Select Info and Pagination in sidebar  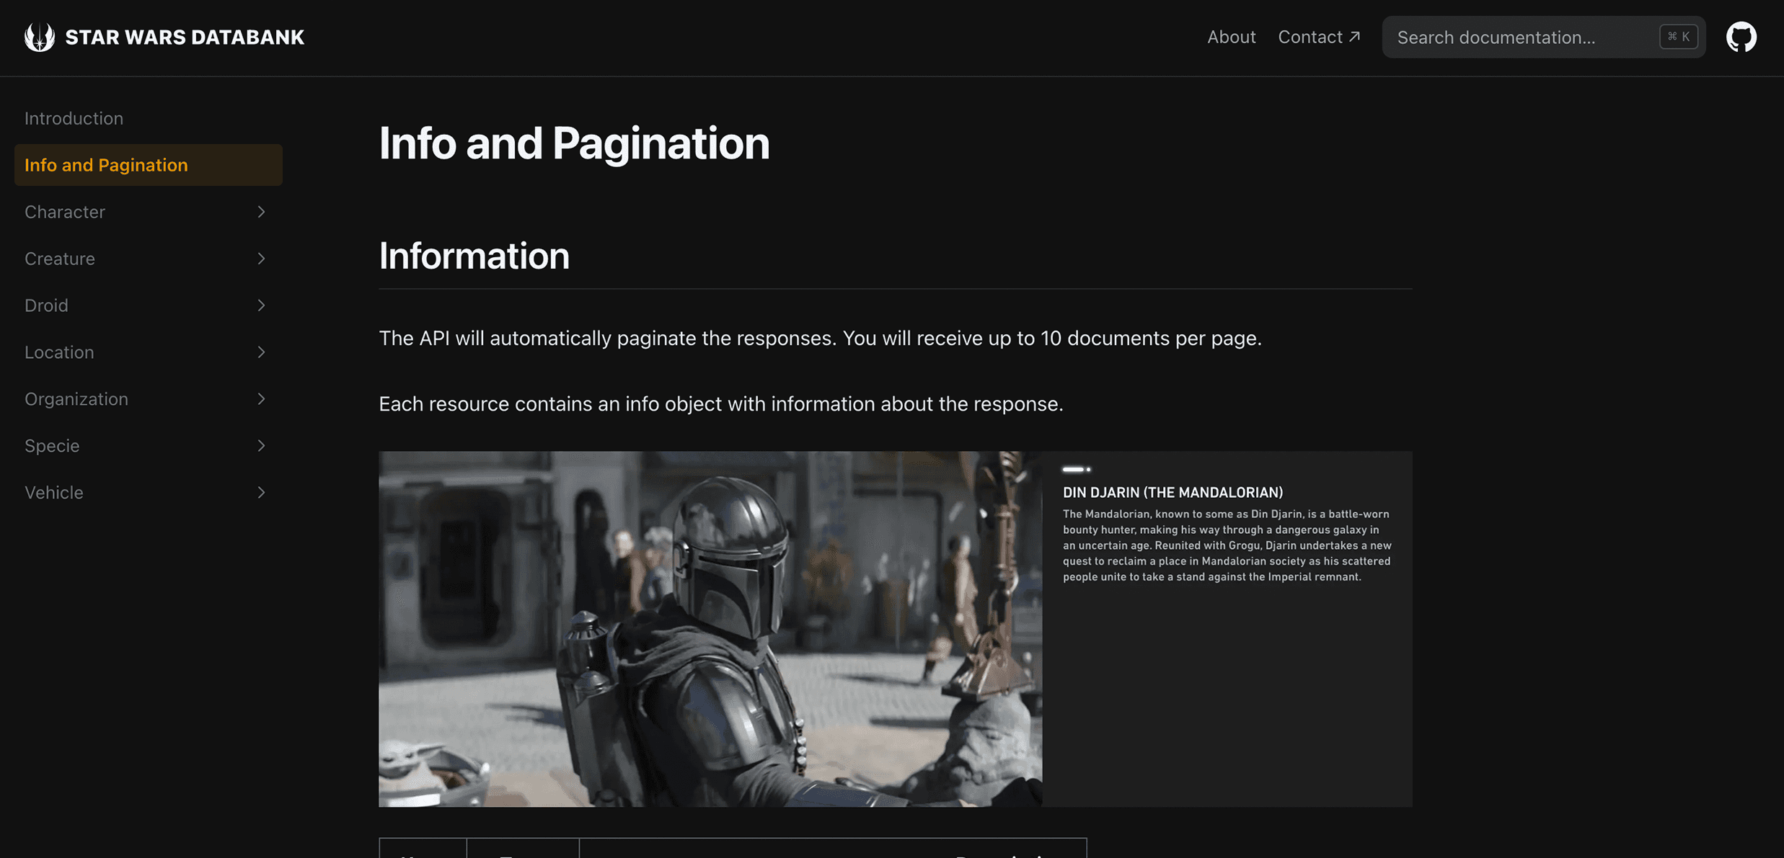tap(149, 165)
